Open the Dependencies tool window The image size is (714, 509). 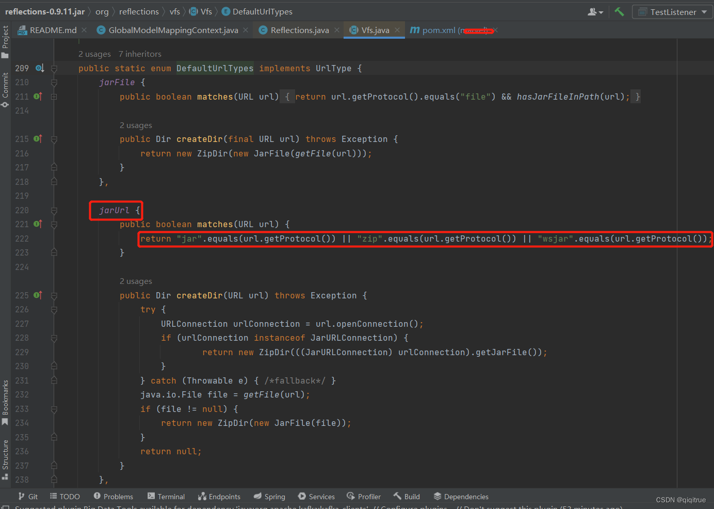click(461, 497)
